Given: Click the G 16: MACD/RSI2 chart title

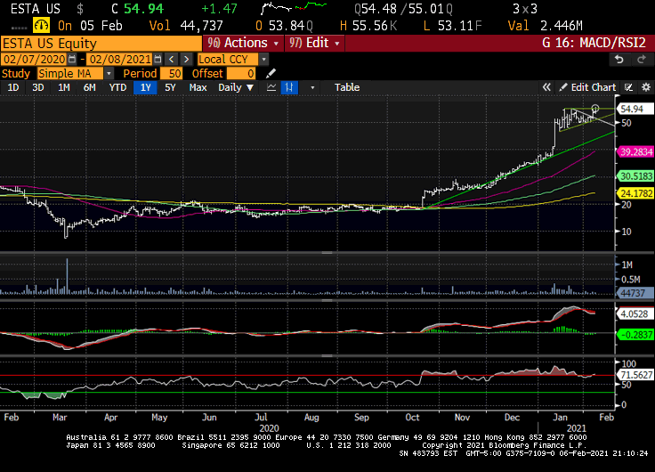Looking at the screenshot, I should click(x=594, y=43).
